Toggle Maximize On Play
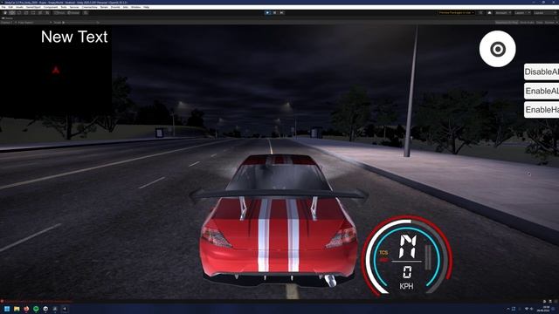Viewport: 559px width, 314px height. coord(507,23)
